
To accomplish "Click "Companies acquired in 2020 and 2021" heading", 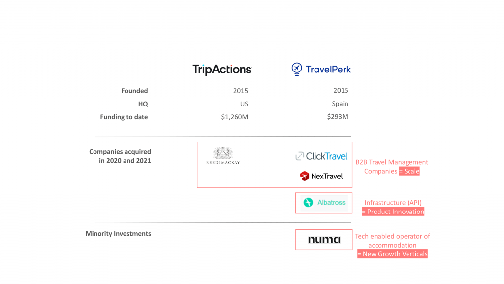I will pos(120,156).
